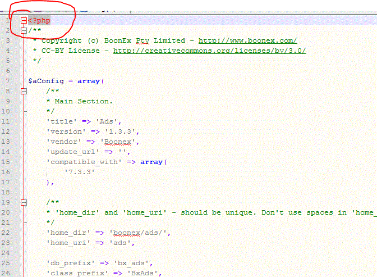The height and width of the screenshot is (277, 377).
Task: Collapse the copyright comment block on line 2
Action: point(23,31)
